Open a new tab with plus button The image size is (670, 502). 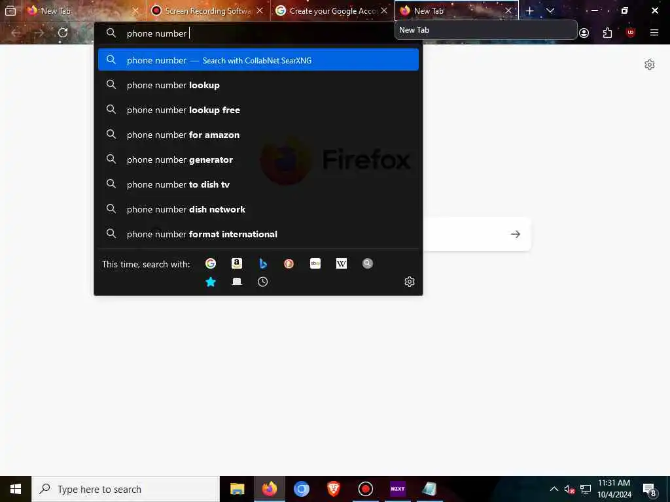pos(530,11)
